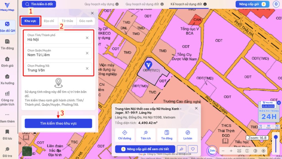The image size is (282, 159).
Task: Click the vertical zoom level slider handle
Action: (275, 137)
